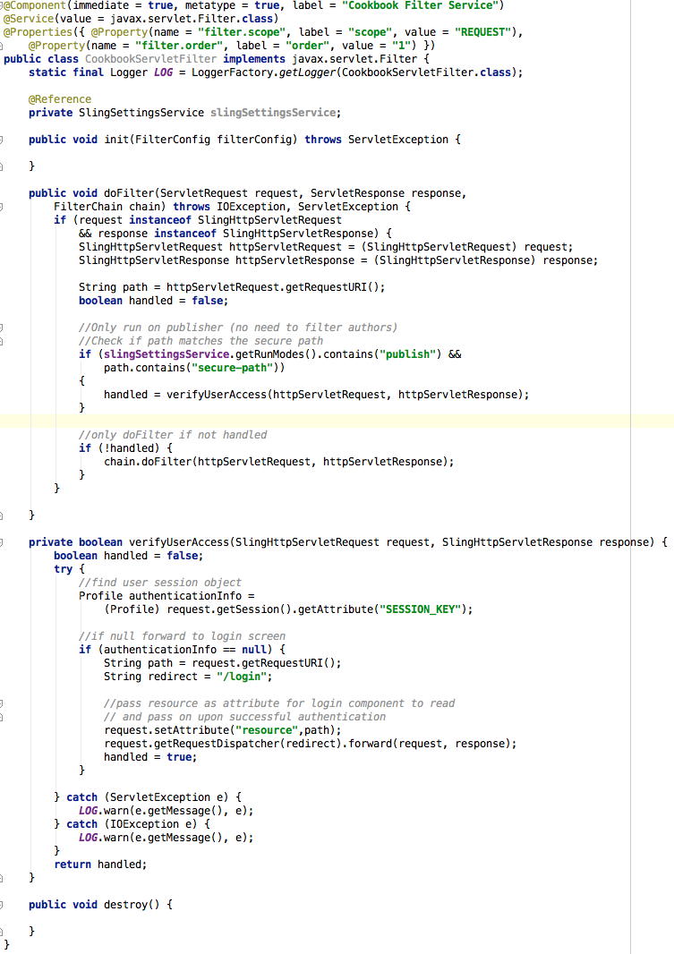
Task: Click "Profile authenticationInfo =" declaration
Action: pos(166,596)
